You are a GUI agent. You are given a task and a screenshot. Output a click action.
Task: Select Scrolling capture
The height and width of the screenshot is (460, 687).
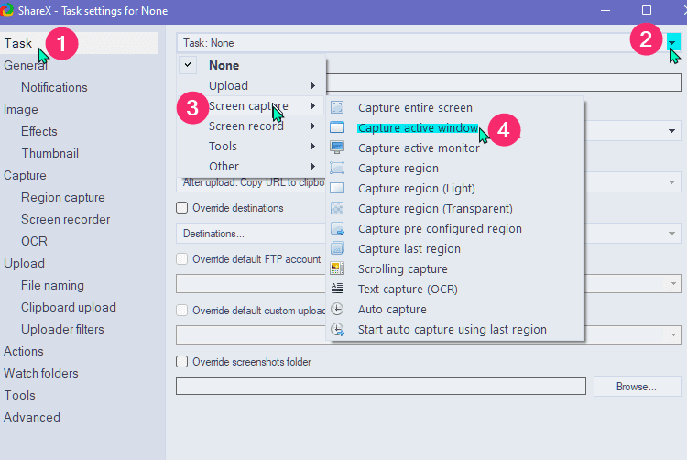455,268
